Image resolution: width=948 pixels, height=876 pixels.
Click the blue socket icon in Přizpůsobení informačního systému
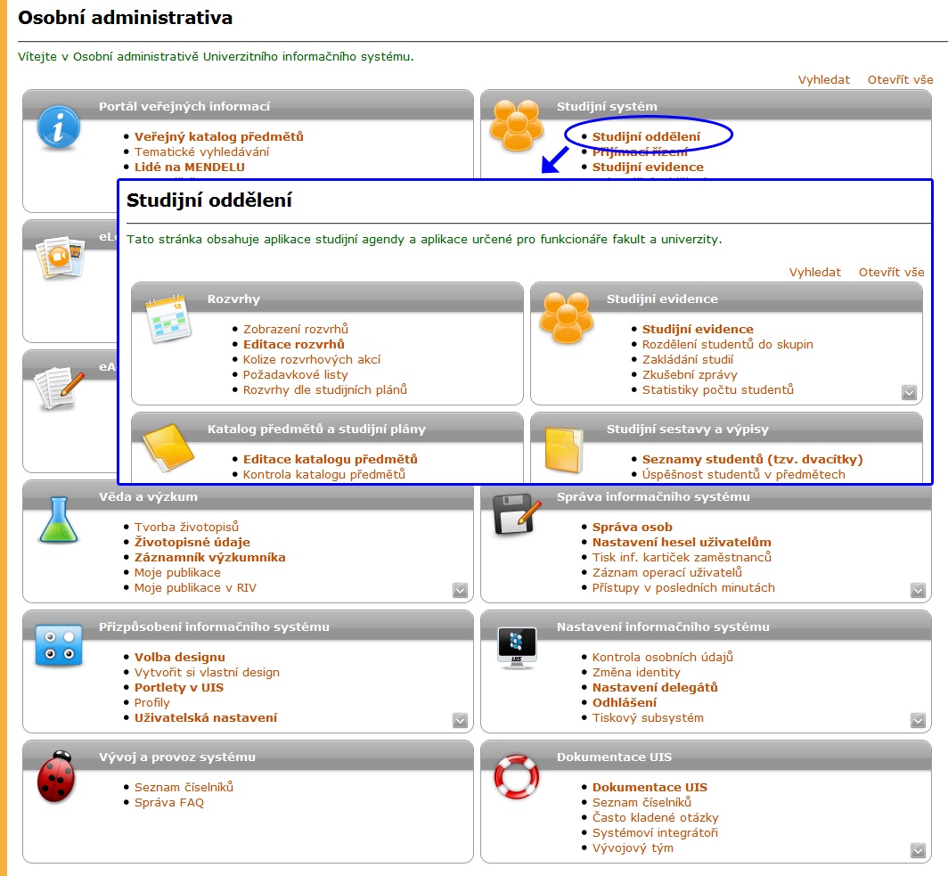[59, 645]
